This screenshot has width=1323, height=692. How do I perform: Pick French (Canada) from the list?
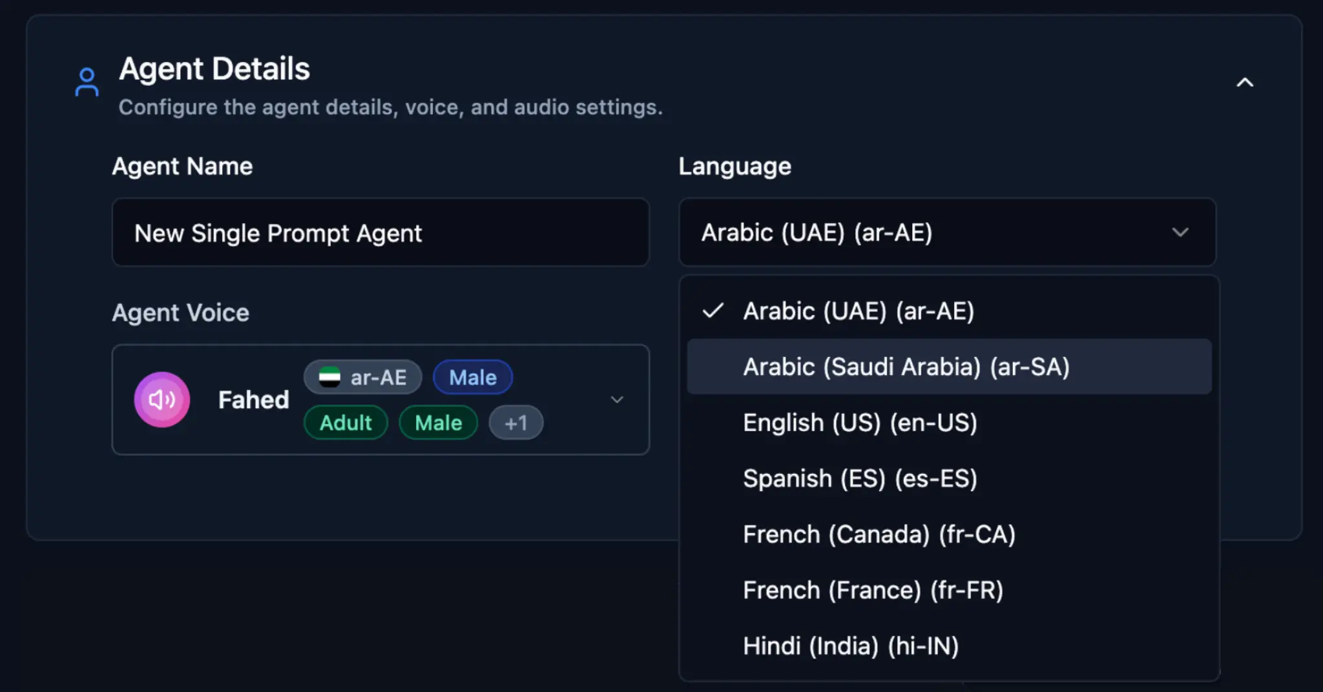(879, 534)
